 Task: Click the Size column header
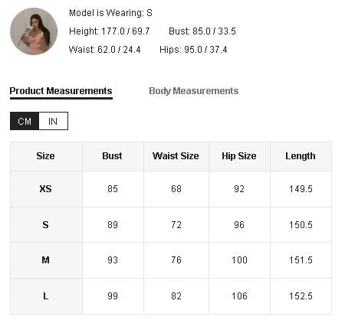click(46, 156)
